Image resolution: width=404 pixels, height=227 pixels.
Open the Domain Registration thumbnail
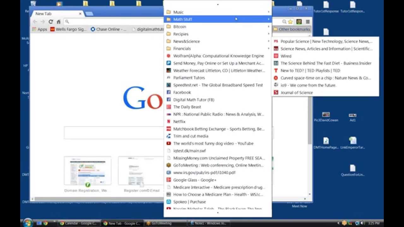coord(87,171)
